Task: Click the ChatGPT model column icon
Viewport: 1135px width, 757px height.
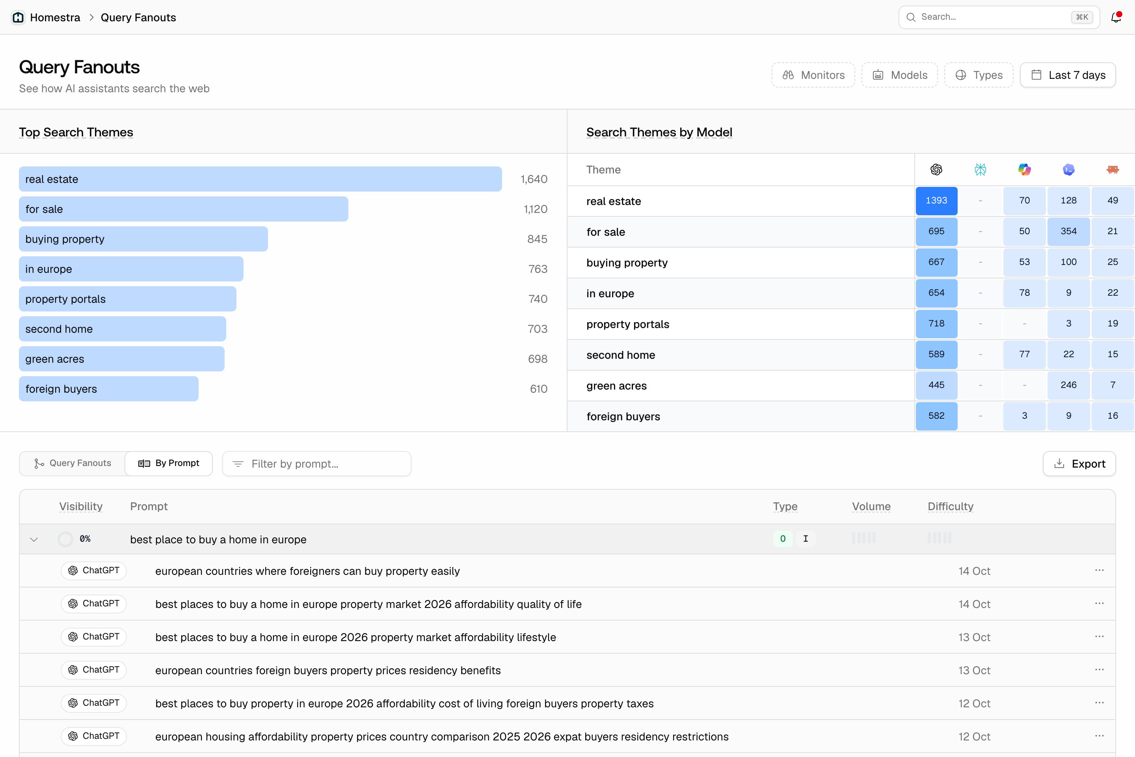Action: point(936,170)
